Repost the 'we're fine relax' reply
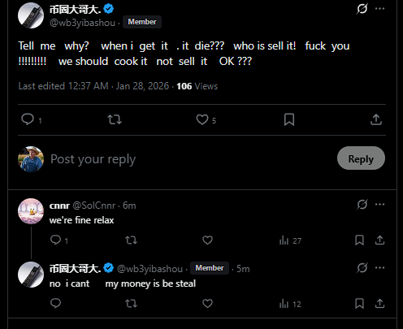 tap(132, 240)
